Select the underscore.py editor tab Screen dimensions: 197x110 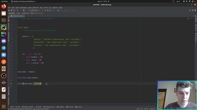coord(17,16)
